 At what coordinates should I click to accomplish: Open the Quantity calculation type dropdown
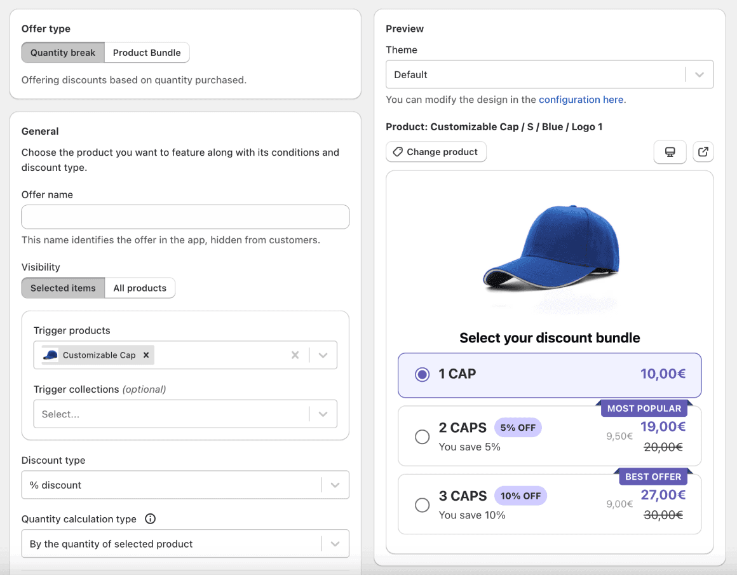coord(185,543)
